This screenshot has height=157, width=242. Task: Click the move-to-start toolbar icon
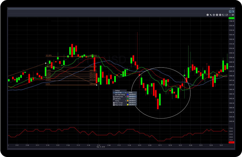tap(217, 15)
